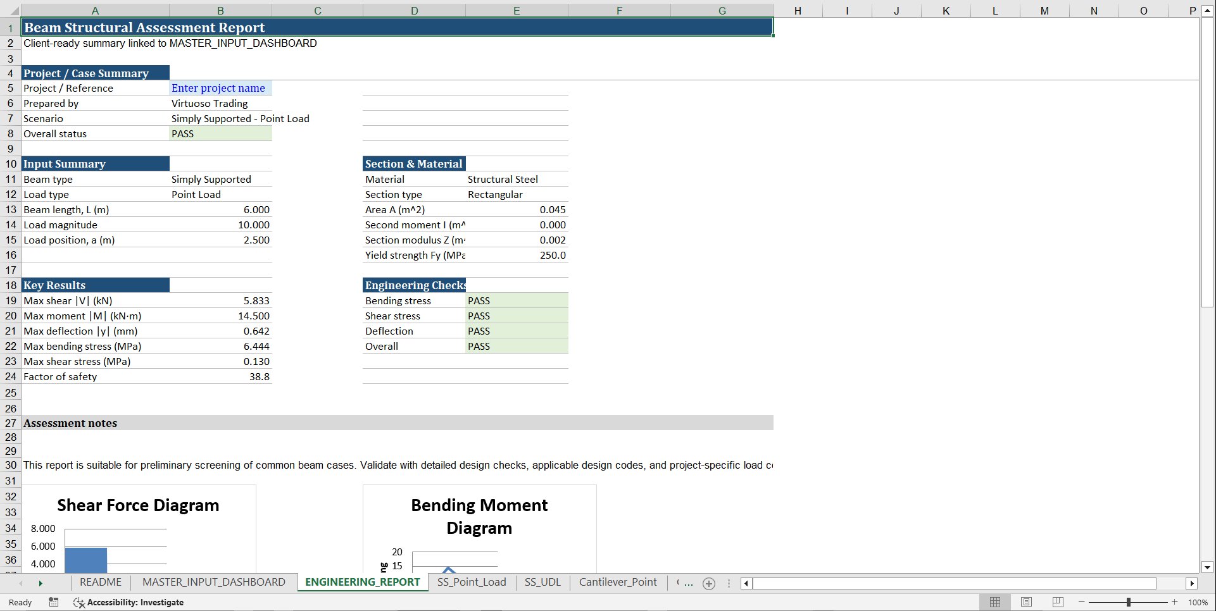Screen dimensions: 1216x611
Task: Select column G header
Action: tap(722, 10)
